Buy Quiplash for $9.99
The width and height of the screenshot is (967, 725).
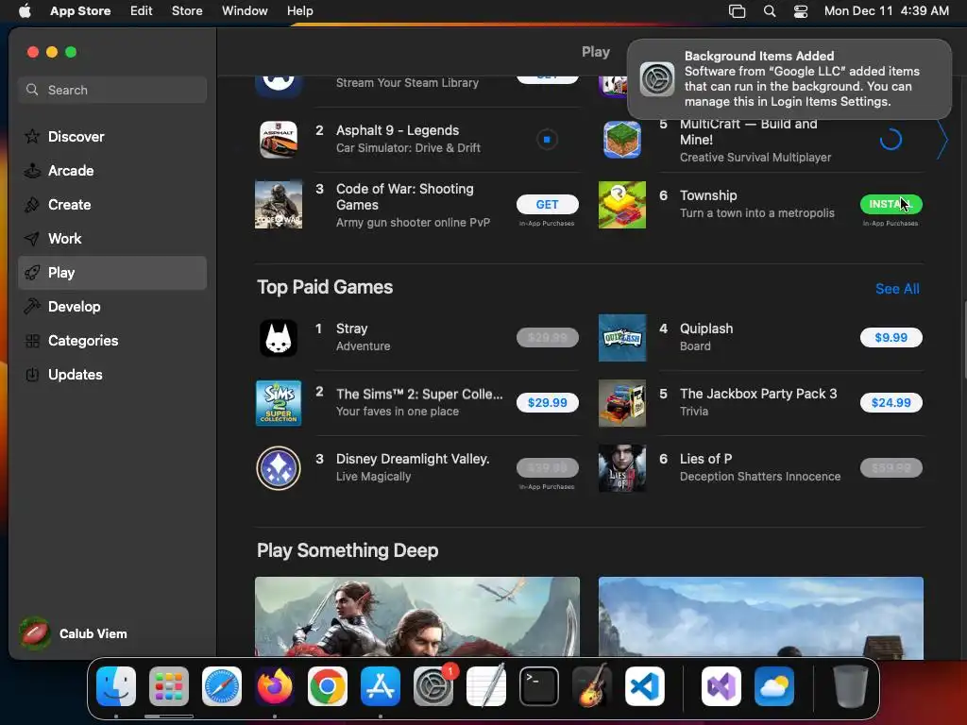pyautogui.click(x=891, y=337)
